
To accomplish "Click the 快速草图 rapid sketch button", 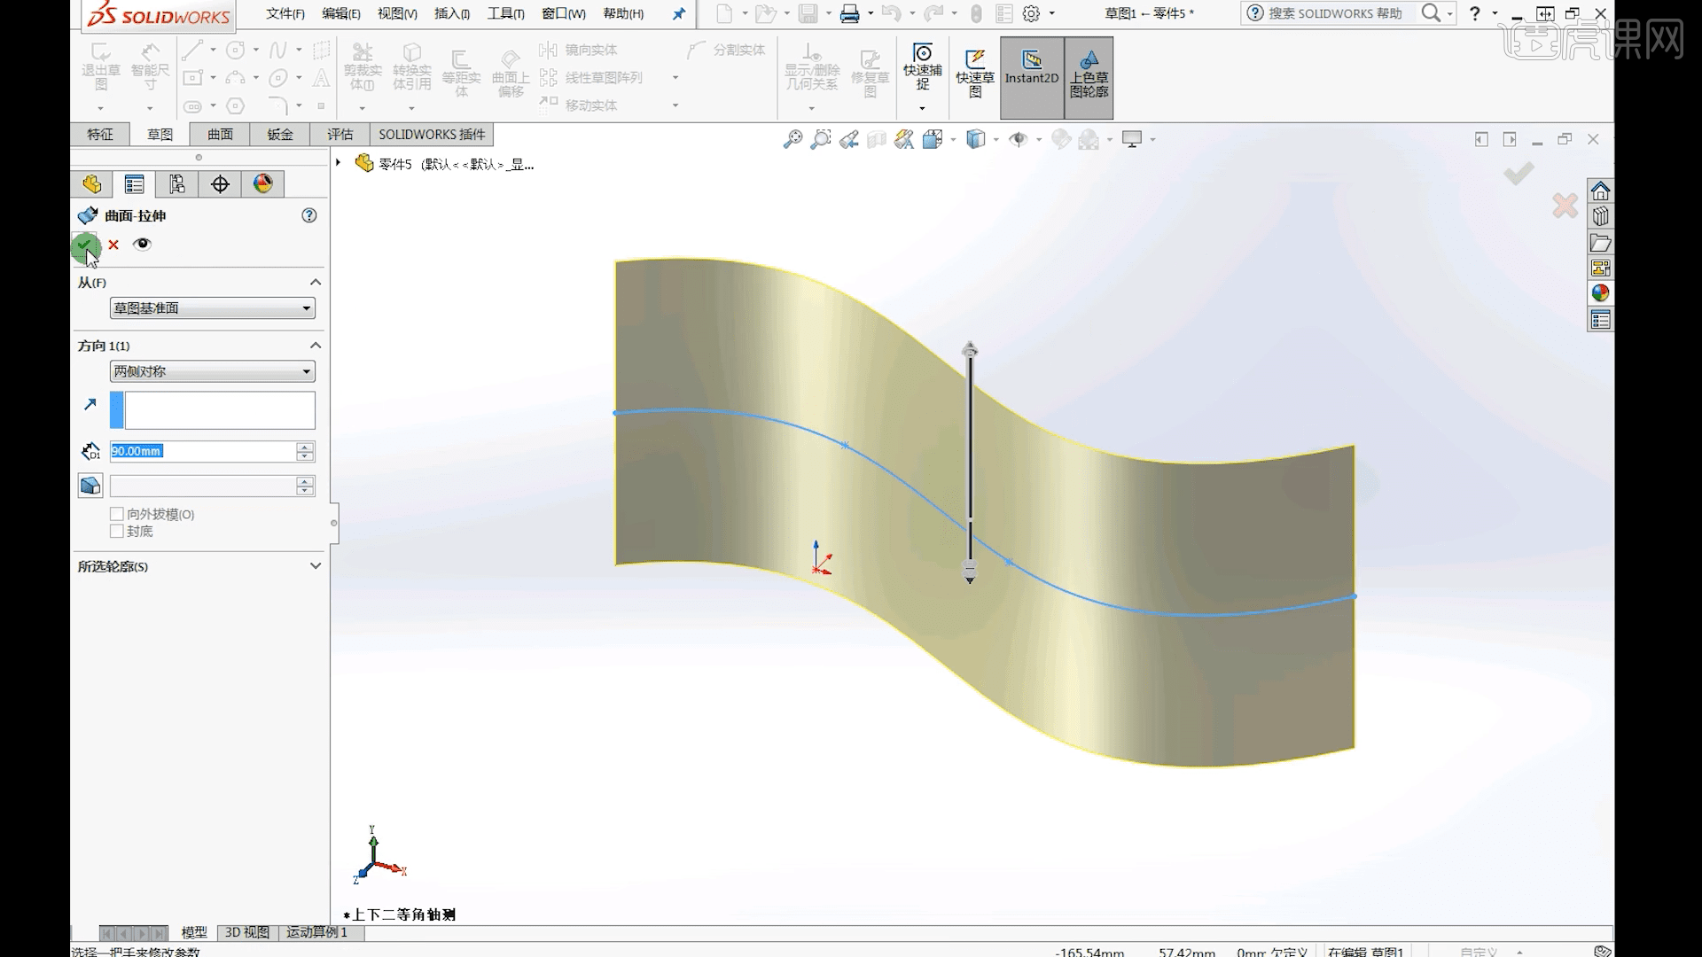I will pos(975,73).
